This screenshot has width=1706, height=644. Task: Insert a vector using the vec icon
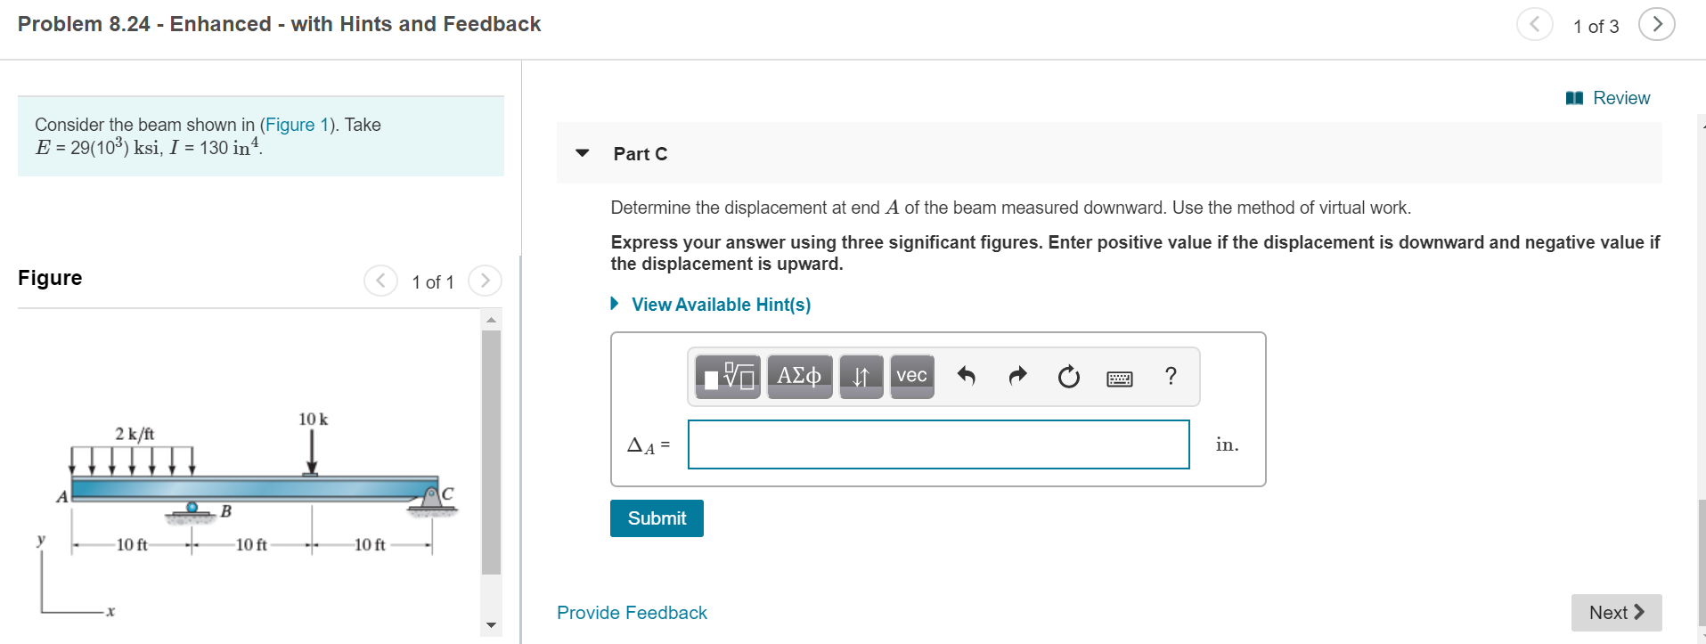[x=910, y=375]
